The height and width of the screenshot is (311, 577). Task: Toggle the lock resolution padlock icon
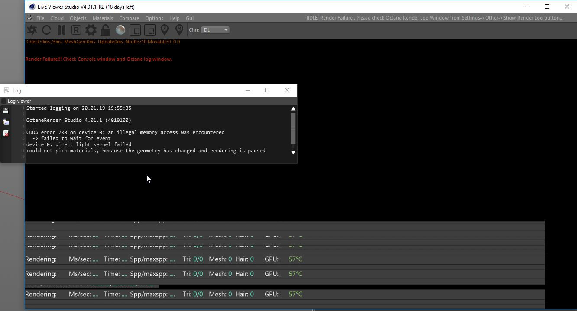coord(105,30)
